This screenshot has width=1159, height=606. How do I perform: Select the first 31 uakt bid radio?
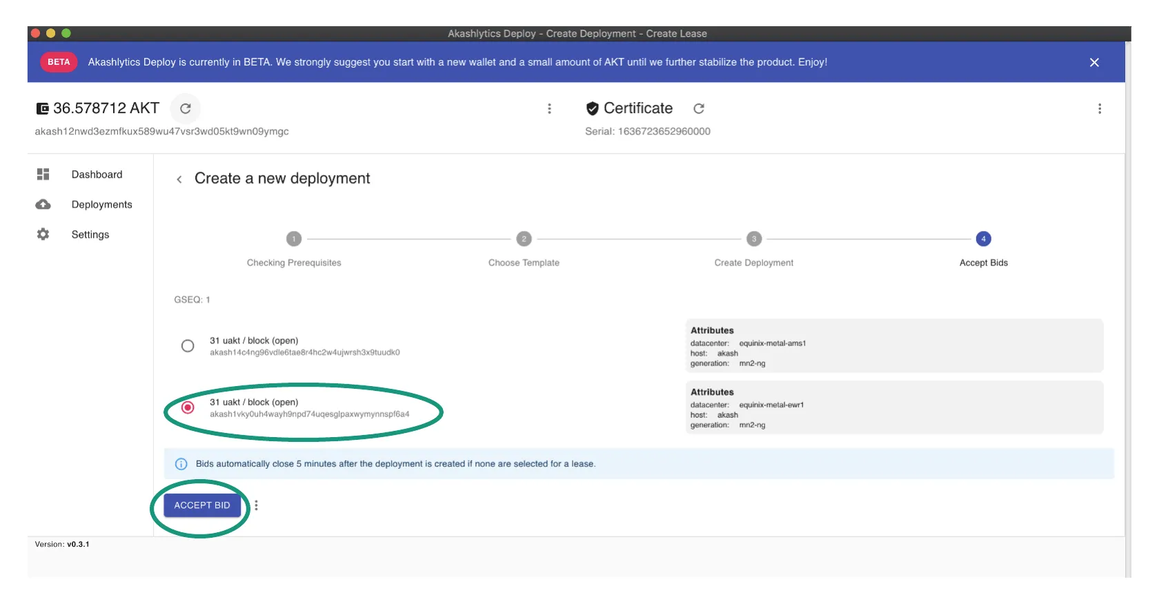(x=188, y=346)
